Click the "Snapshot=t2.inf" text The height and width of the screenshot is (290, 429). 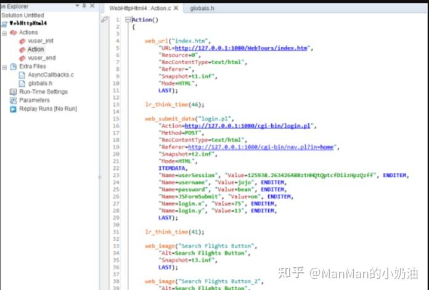186,154
